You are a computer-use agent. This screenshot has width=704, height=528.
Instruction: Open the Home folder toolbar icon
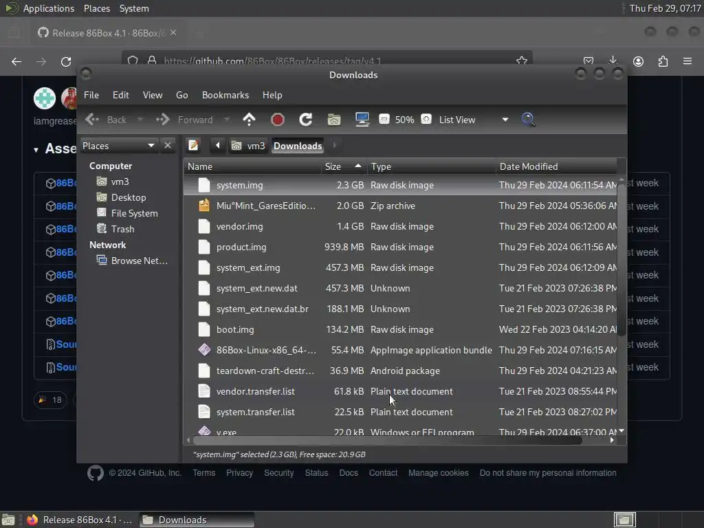[x=333, y=120]
